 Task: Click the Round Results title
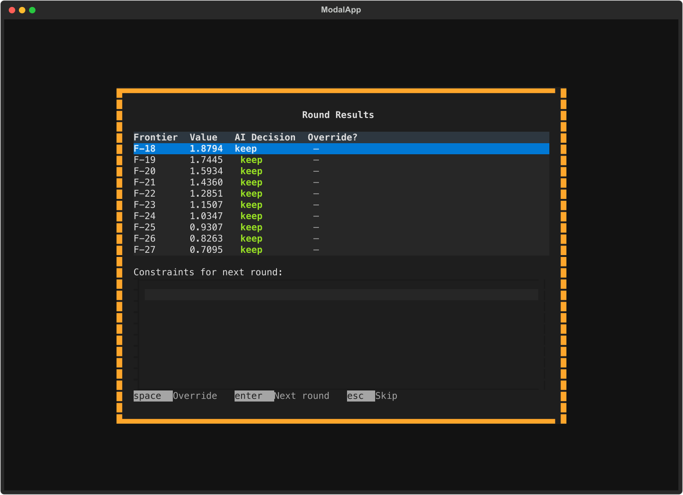click(338, 115)
